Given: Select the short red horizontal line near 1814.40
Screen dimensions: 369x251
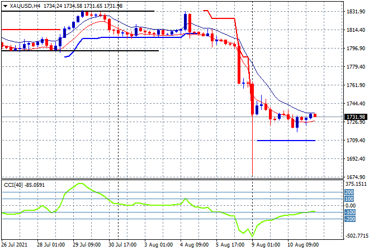Looking at the screenshot, I should (31, 30).
